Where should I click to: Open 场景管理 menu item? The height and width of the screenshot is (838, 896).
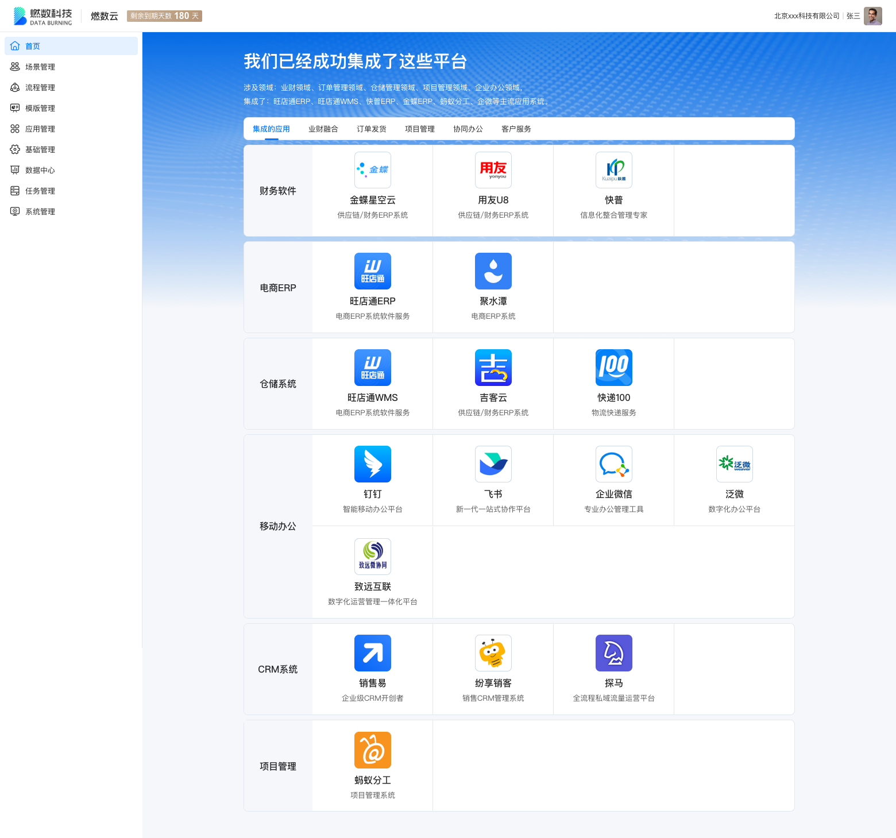tap(71, 67)
